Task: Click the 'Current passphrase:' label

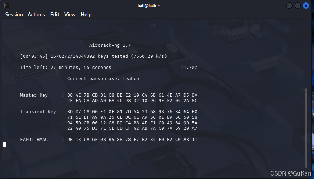Action: click(x=93, y=79)
